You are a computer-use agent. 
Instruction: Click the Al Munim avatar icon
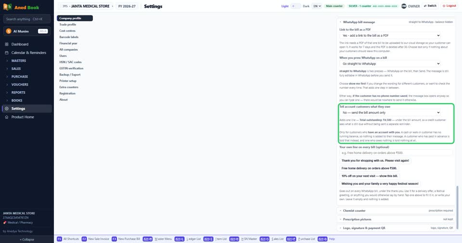pos(9,31)
